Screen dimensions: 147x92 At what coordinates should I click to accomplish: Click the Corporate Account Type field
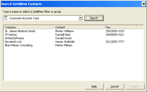pos(43,18)
